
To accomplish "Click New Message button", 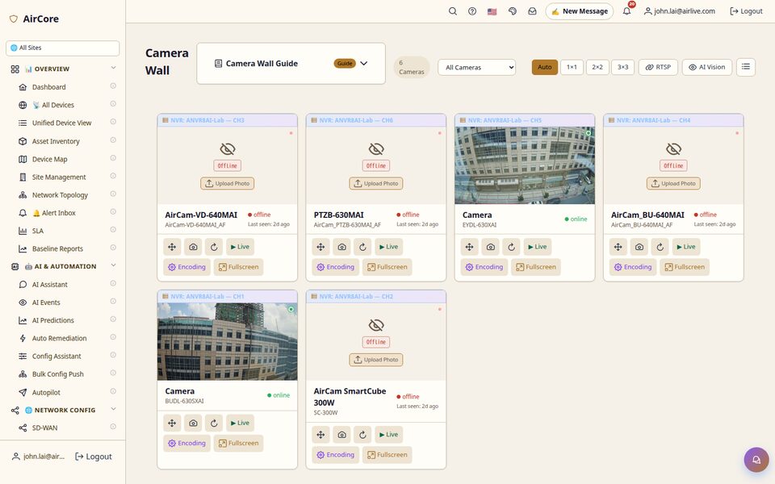I will 580,10.
